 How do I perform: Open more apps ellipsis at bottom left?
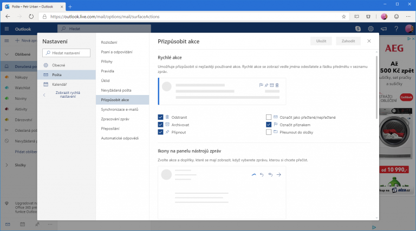(50, 225)
